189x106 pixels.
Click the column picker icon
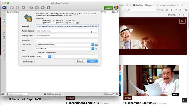click(x=118, y=12)
